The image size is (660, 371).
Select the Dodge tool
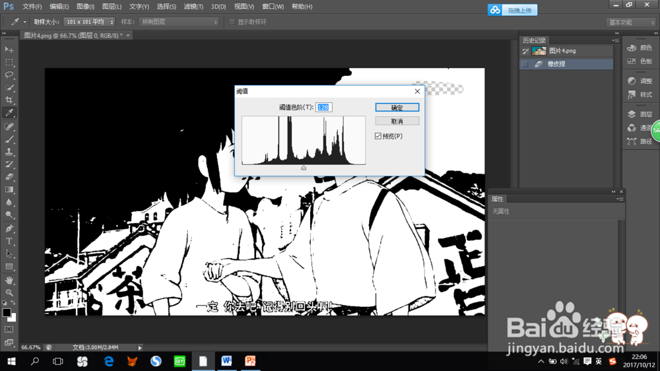point(9,215)
